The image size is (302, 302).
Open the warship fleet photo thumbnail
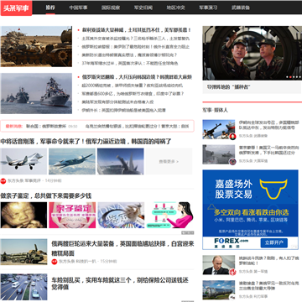(x=36, y=93)
